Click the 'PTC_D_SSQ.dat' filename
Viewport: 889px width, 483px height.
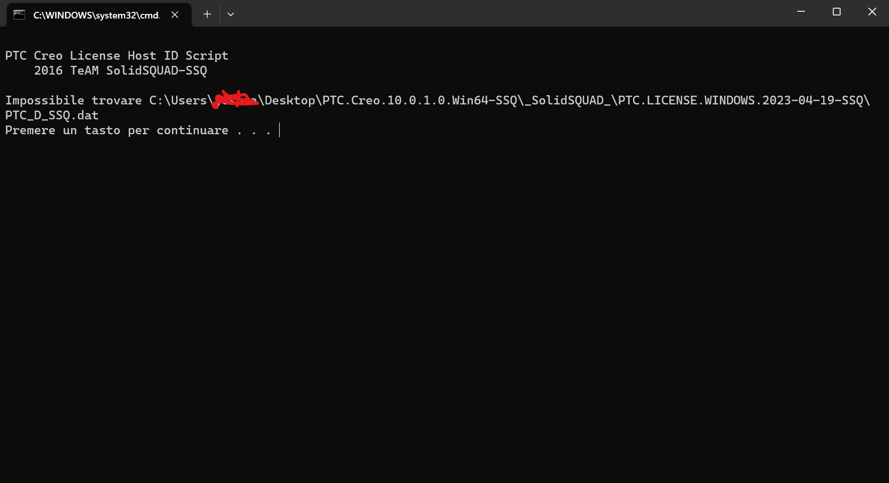click(52, 115)
